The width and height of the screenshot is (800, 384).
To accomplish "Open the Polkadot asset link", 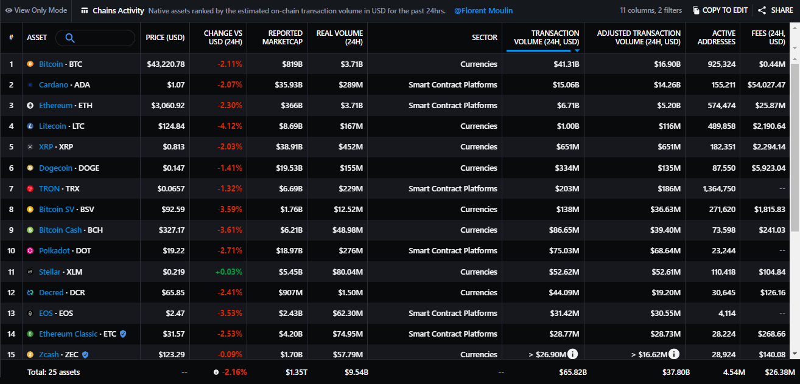I will (x=54, y=250).
